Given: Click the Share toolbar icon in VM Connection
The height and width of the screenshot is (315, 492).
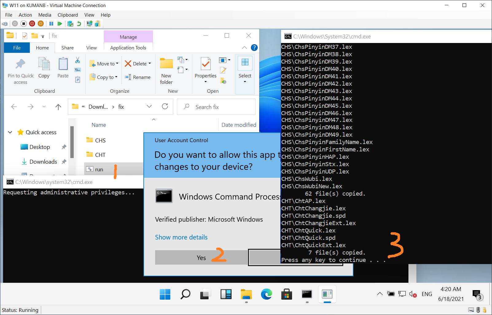Looking at the screenshot, I should 98,24.
